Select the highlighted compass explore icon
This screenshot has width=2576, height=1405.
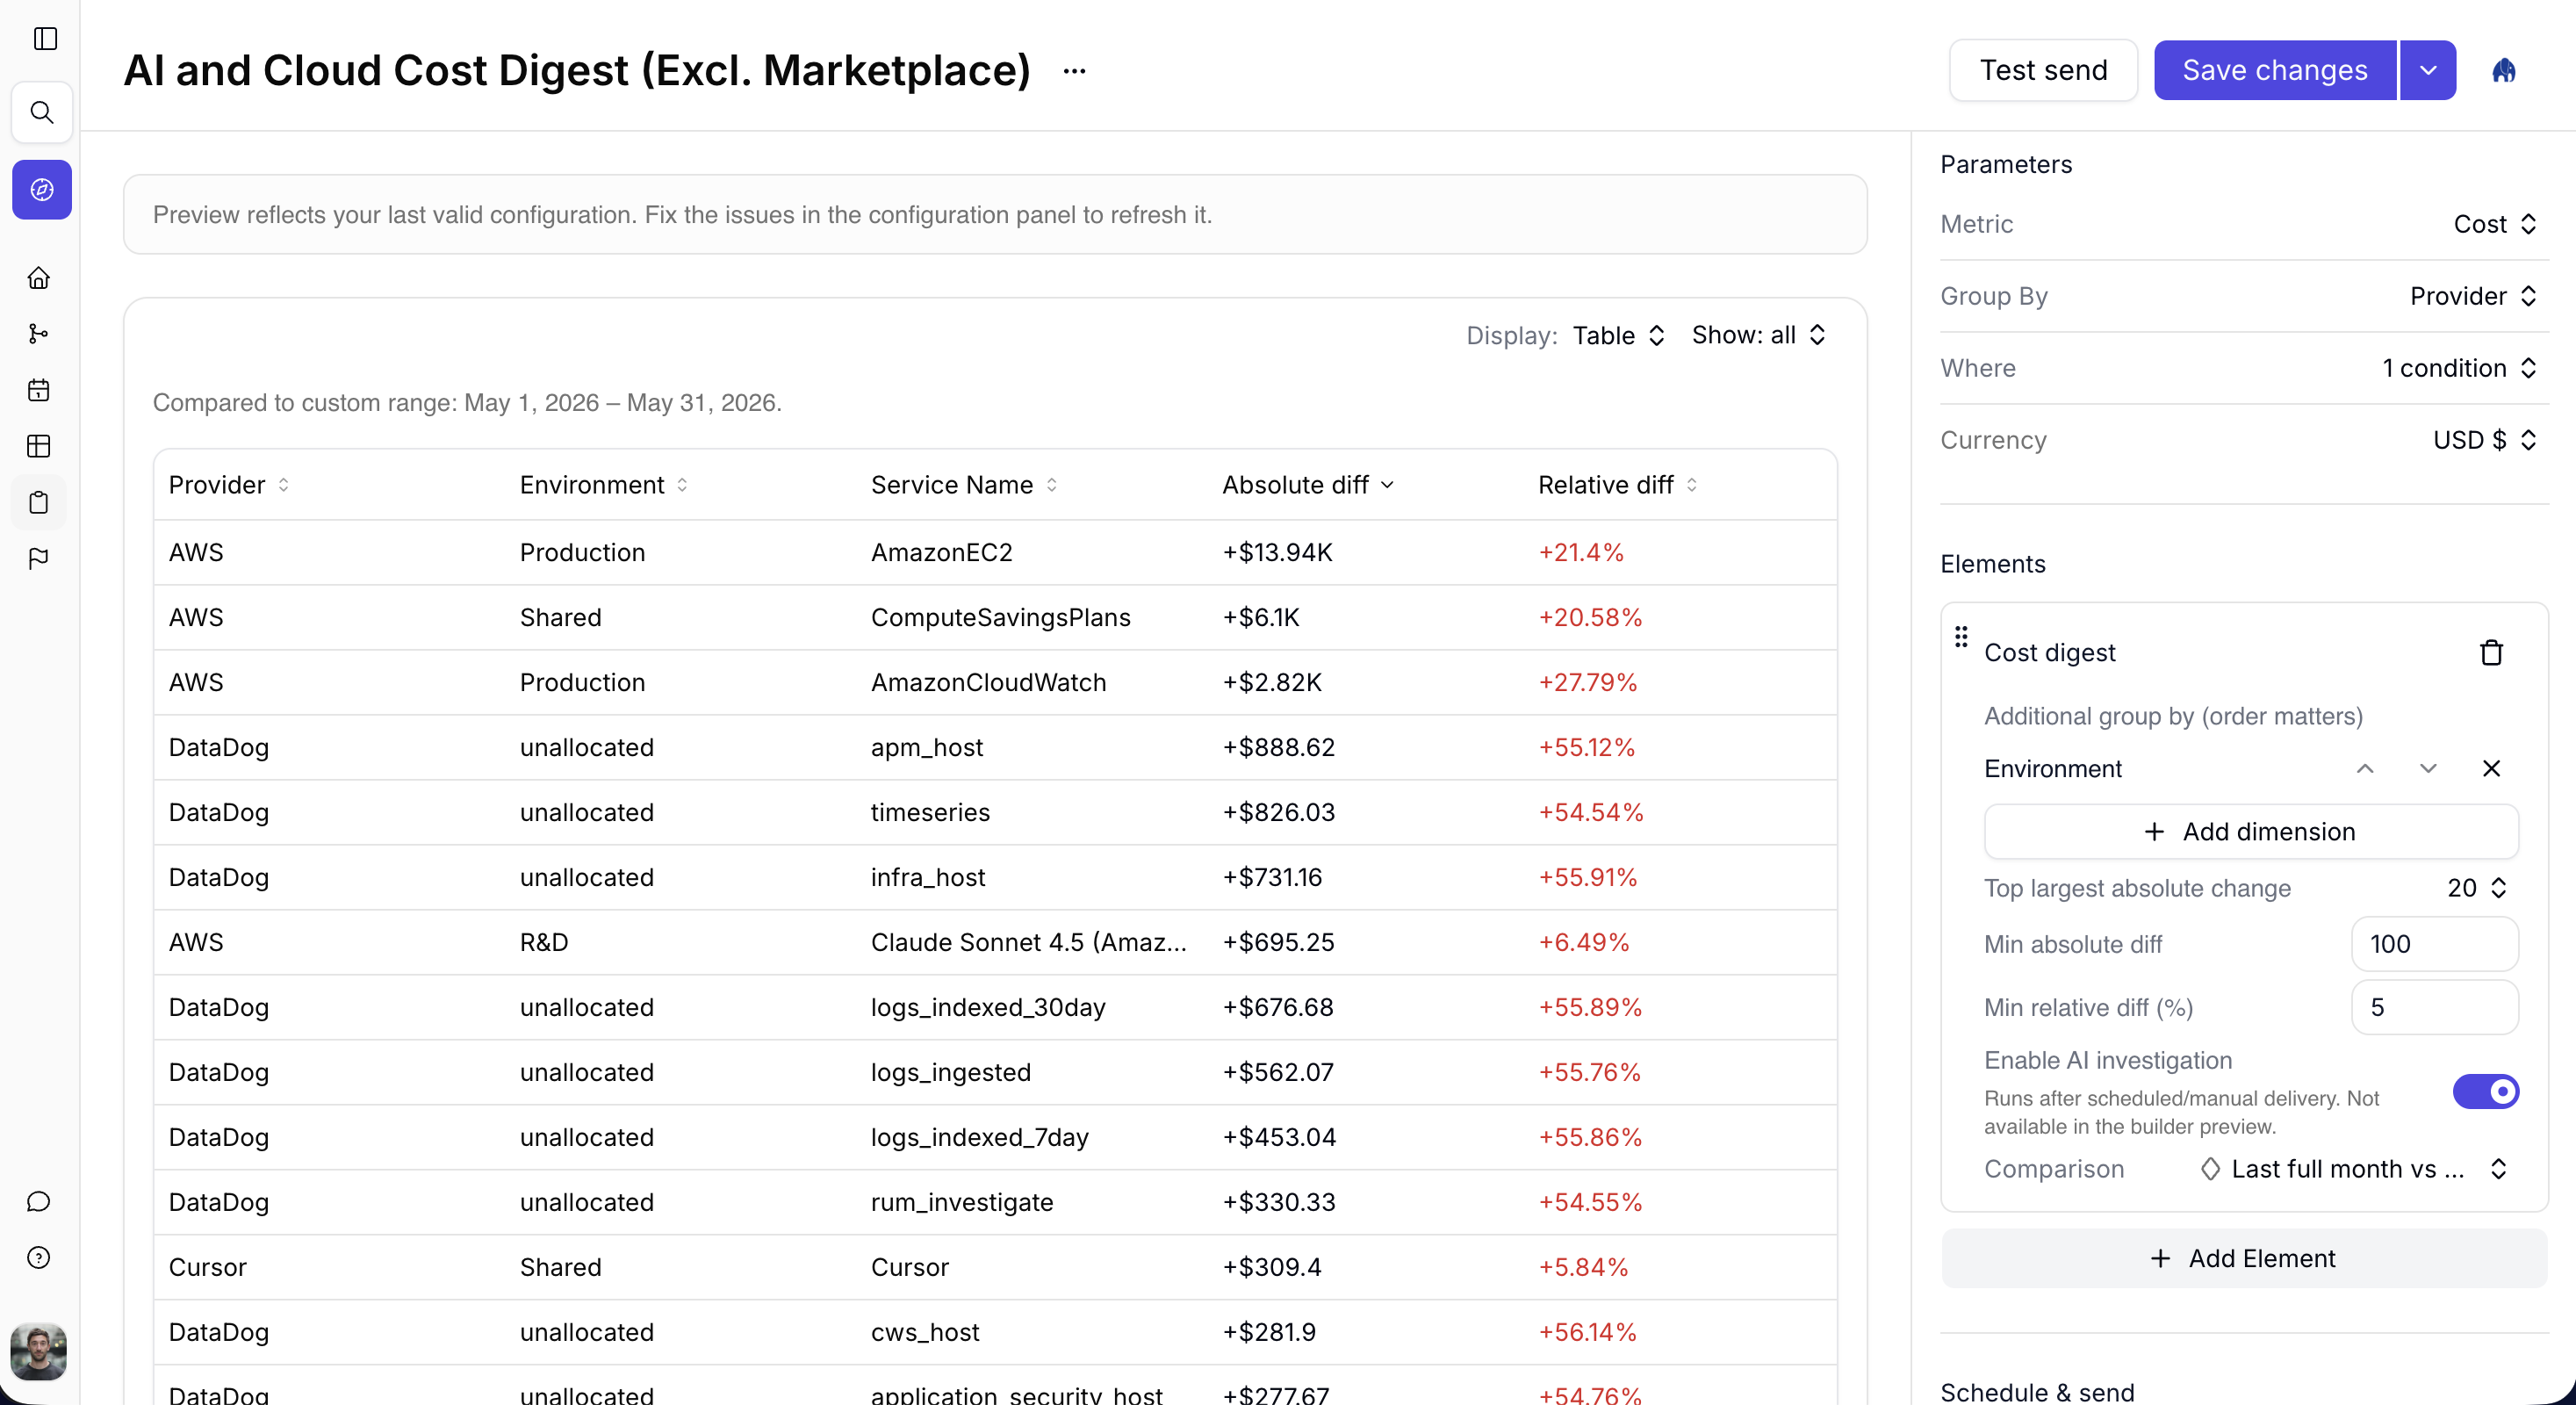click(42, 189)
